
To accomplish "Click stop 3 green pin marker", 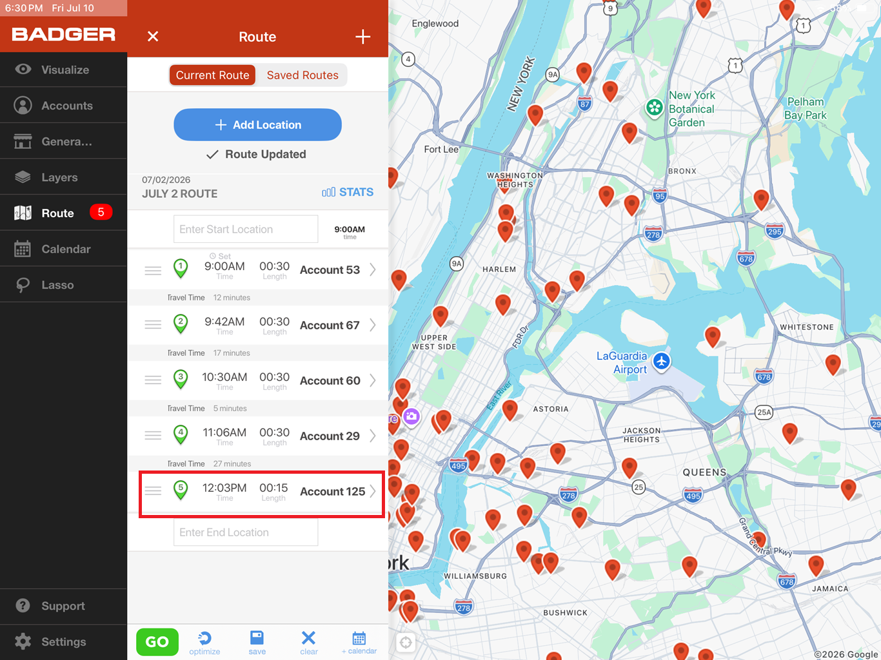I will click(181, 380).
